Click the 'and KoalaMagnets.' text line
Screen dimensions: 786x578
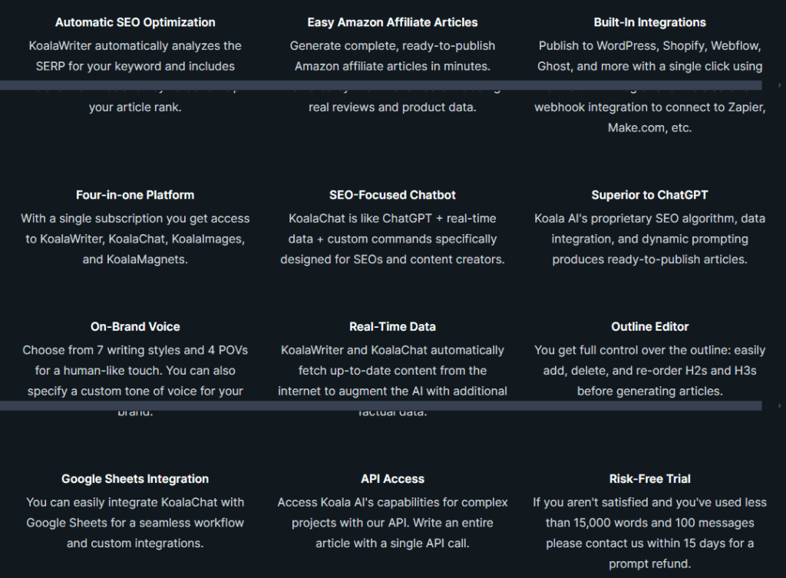point(135,259)
